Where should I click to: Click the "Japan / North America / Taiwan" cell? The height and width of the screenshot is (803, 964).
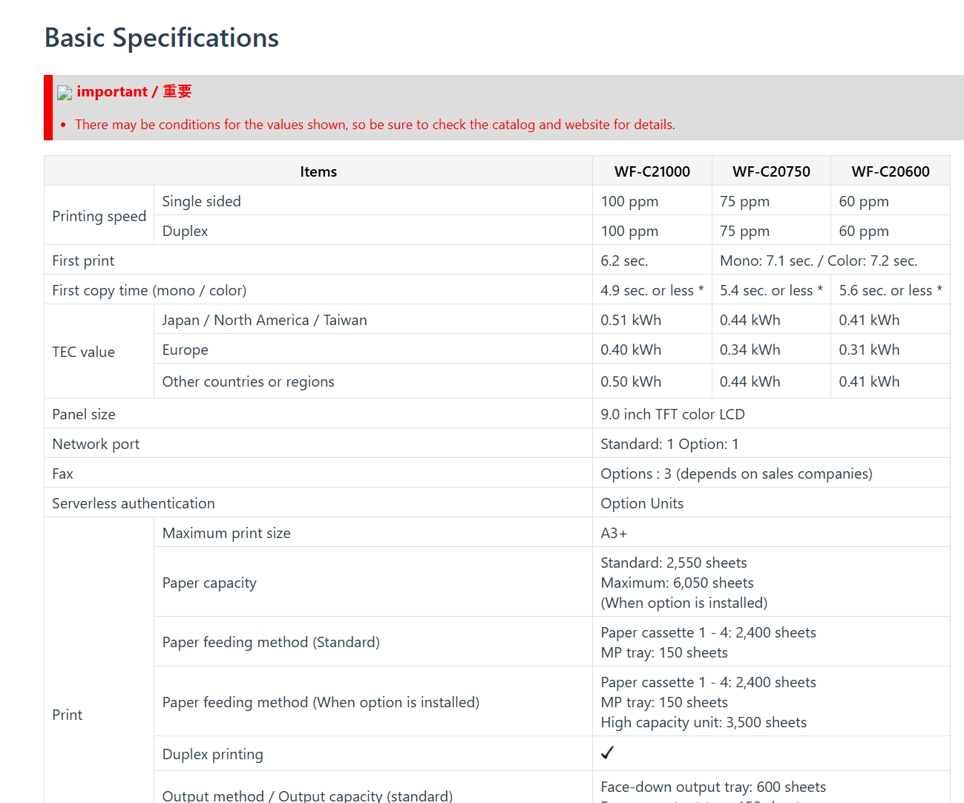pyautogui.click(x=264, y=320)
